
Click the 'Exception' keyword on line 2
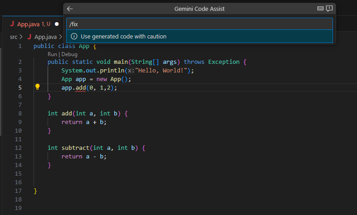(x=224, y=62)
